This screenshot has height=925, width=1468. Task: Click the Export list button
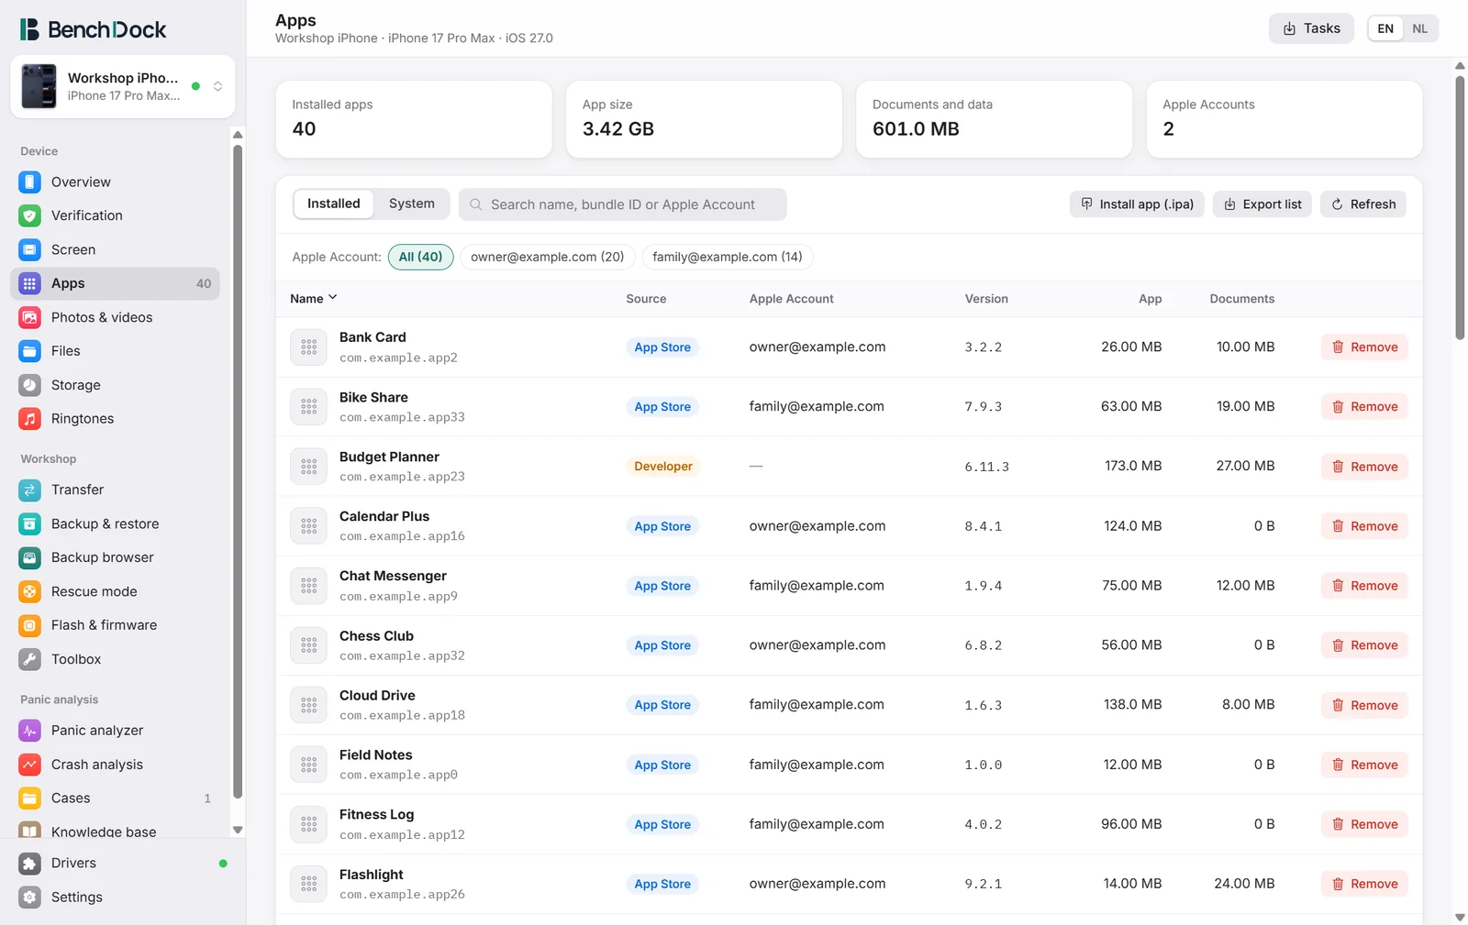(x=1262, y=204)
